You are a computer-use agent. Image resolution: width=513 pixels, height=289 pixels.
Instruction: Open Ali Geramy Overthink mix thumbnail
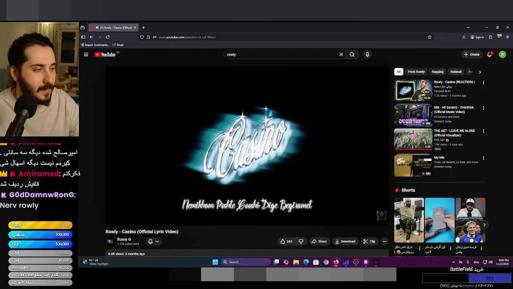click(413, 116)
